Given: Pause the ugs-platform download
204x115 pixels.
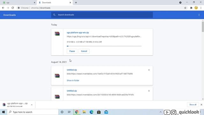Looking at the screenshot, I should (x=72, y=51).
